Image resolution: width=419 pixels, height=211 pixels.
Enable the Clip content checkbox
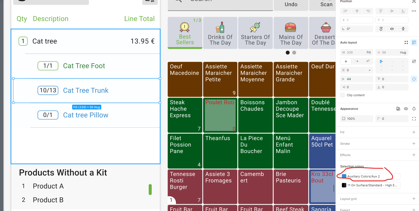(x=343, y=95)
